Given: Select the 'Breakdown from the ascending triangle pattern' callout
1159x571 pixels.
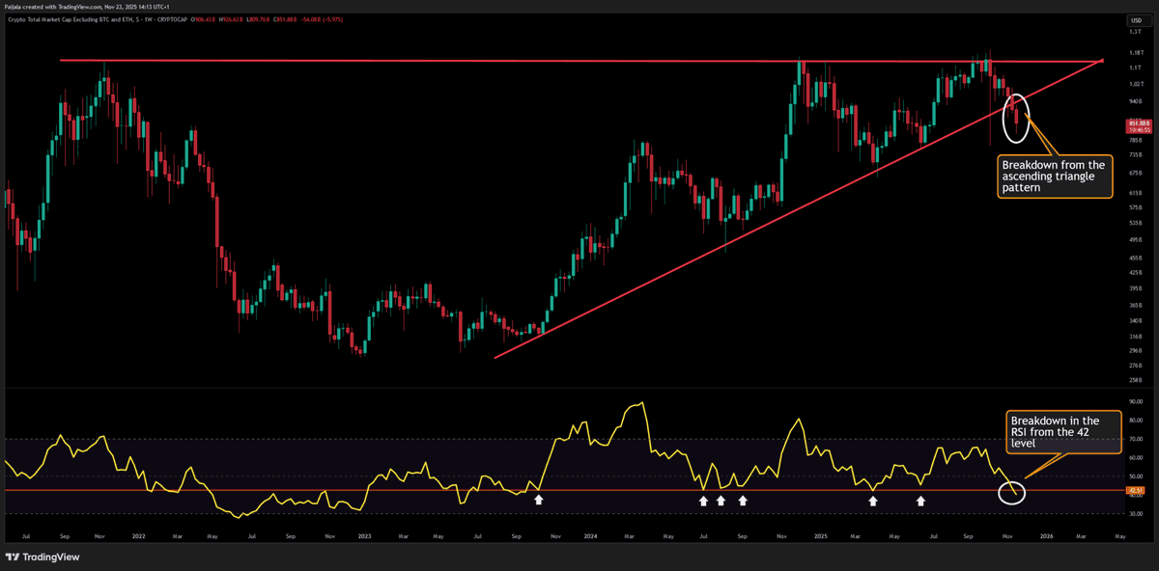Looking at the screenshot, I should tap(1055, 176).
